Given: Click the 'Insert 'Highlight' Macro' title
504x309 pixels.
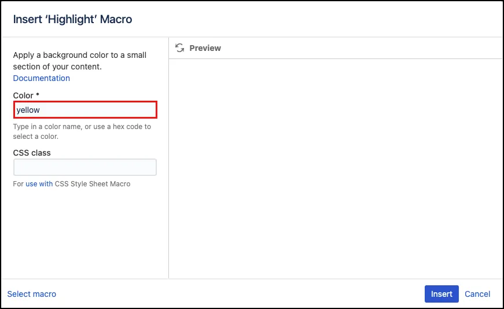Looking at the screenshot, I should (x=73, y=19).
